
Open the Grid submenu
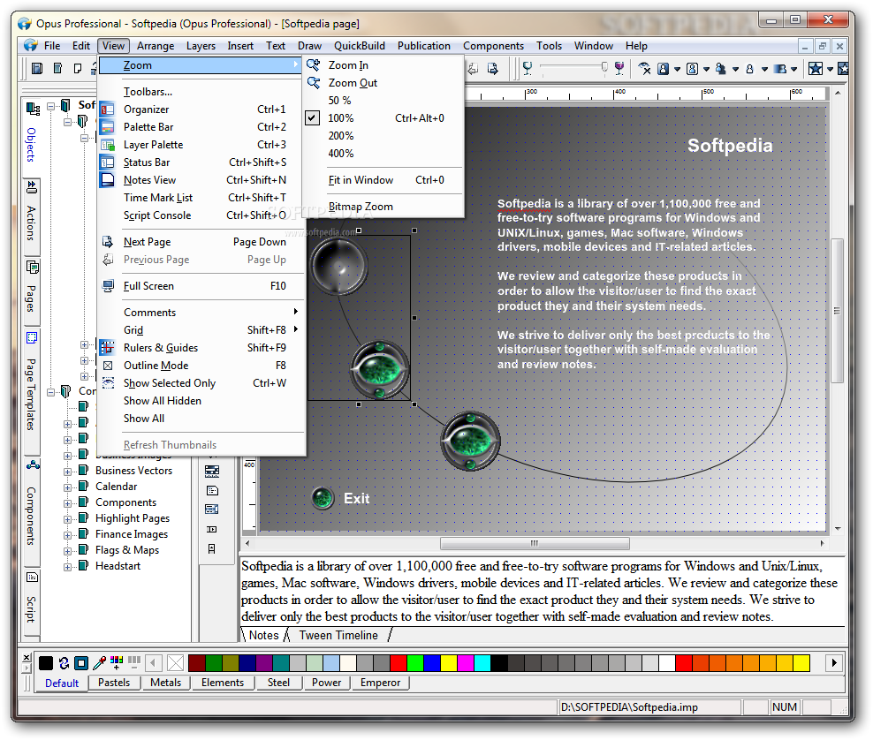201,330
